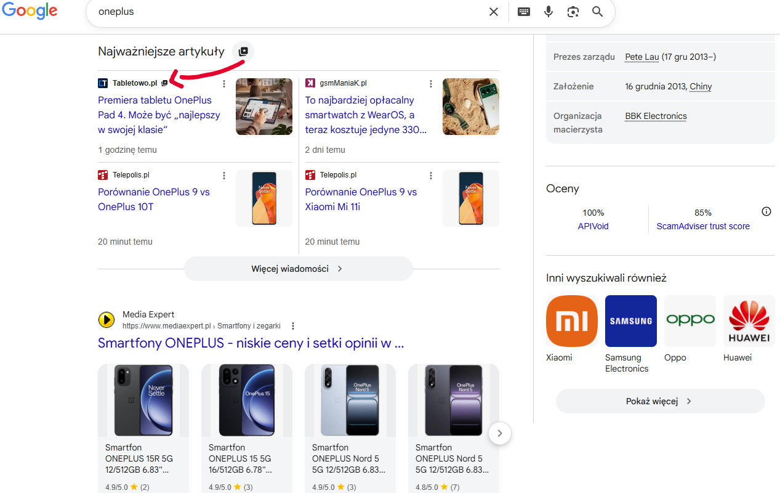The width and height of the screenshot is (780, 493).
Task: Click the Tabletowo.pl favicon
Action: pyautogui.click(x=103, y=83)
